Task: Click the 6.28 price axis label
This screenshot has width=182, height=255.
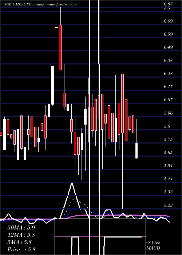Action: [168, 73]
